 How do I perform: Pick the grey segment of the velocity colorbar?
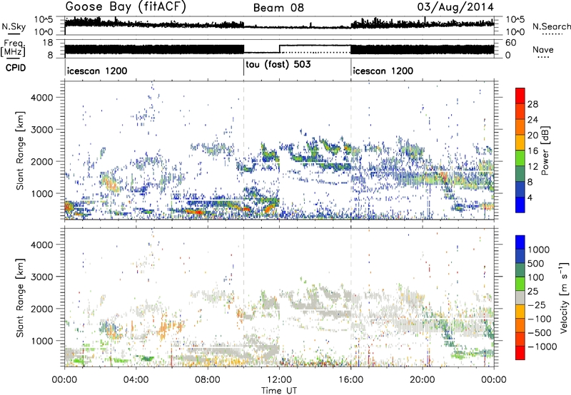(x=520, y=297)
